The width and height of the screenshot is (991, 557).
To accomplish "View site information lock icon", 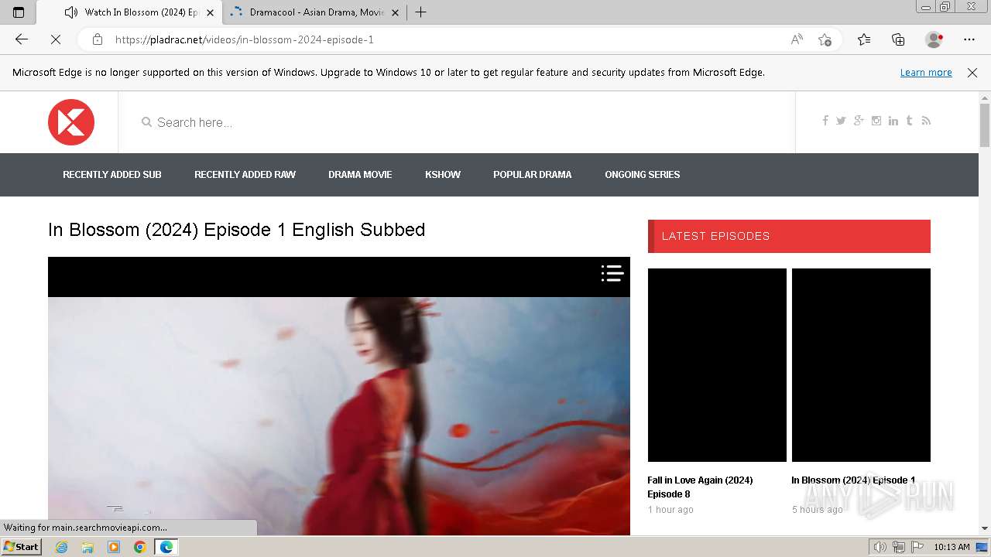I will tap(98, 39).
